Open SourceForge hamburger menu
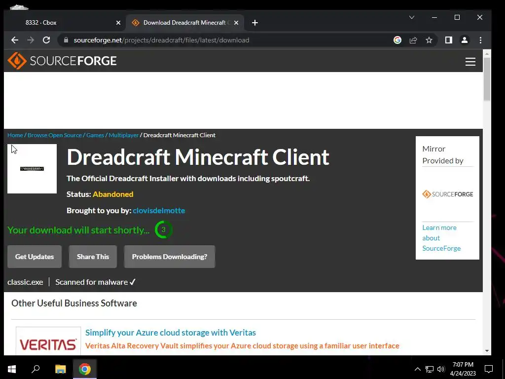 [470, 62]
